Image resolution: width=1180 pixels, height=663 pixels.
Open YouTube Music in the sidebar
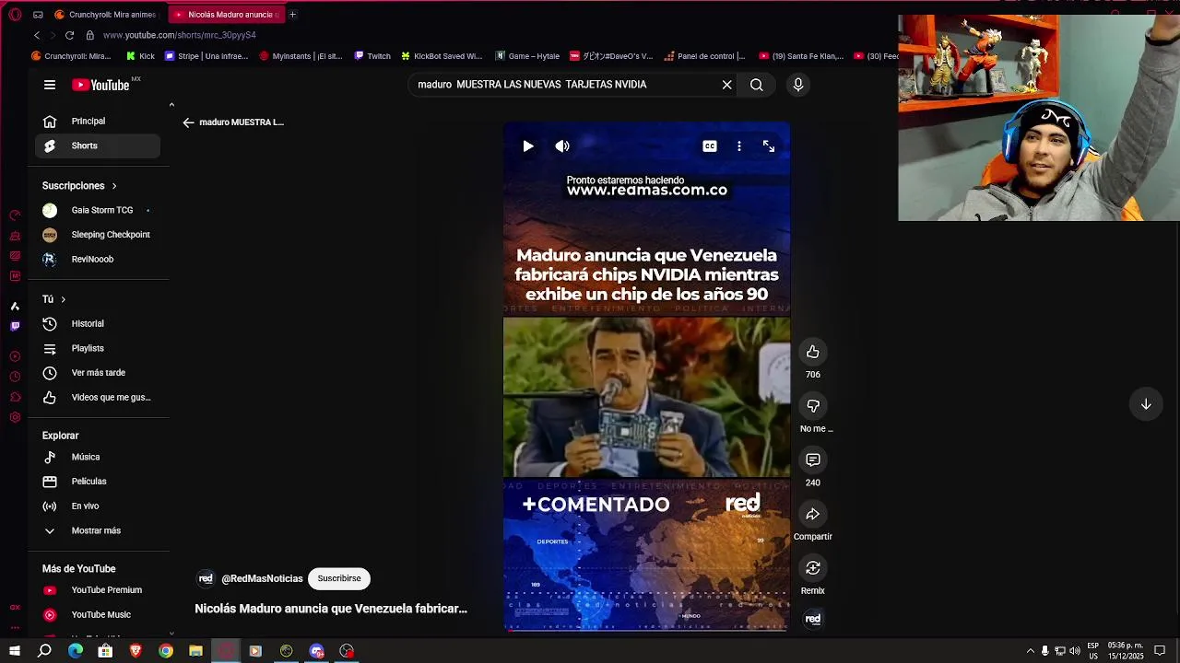point(98,615)
